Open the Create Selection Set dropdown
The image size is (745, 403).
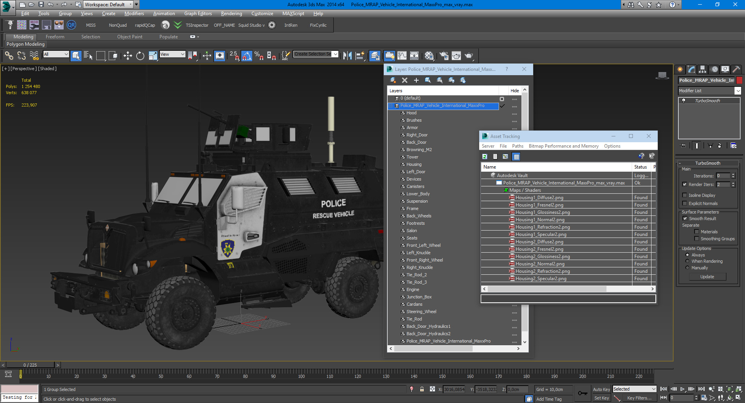pos(316,54)
